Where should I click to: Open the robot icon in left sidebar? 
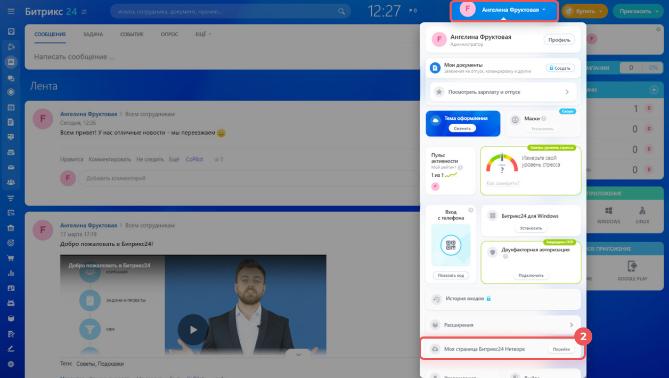[x=11, y=303]
